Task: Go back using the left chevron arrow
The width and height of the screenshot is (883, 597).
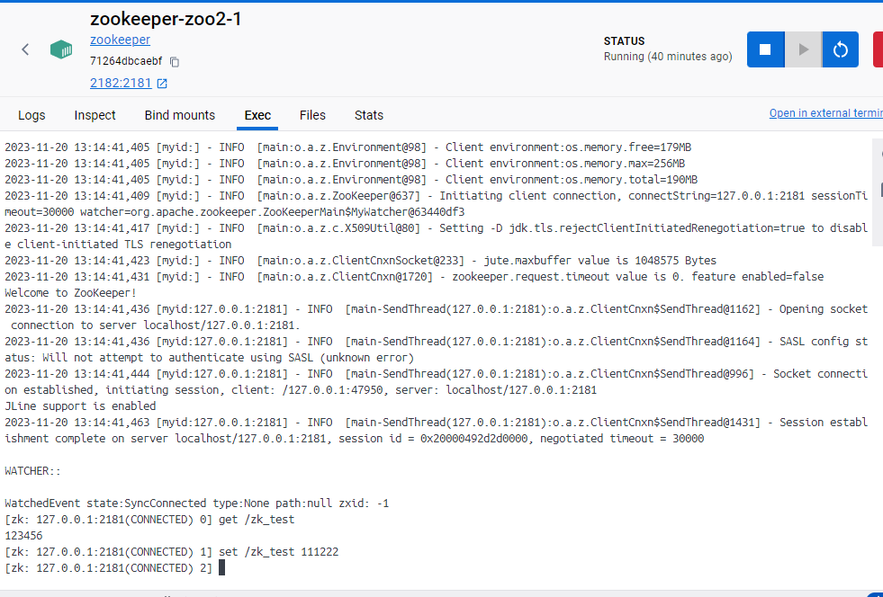Action: (x=25, y=49)
